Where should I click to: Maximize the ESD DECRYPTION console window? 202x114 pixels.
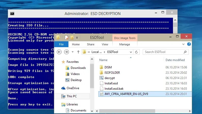click(x=163, y=12)
